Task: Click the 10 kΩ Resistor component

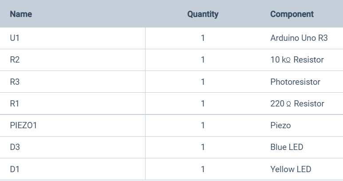Action: point(297,60)
